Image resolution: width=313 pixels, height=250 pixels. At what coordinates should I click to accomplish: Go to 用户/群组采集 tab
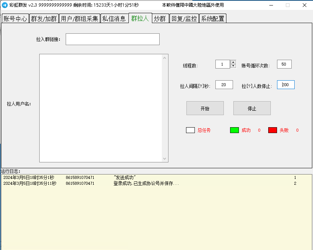click(79, 19)
